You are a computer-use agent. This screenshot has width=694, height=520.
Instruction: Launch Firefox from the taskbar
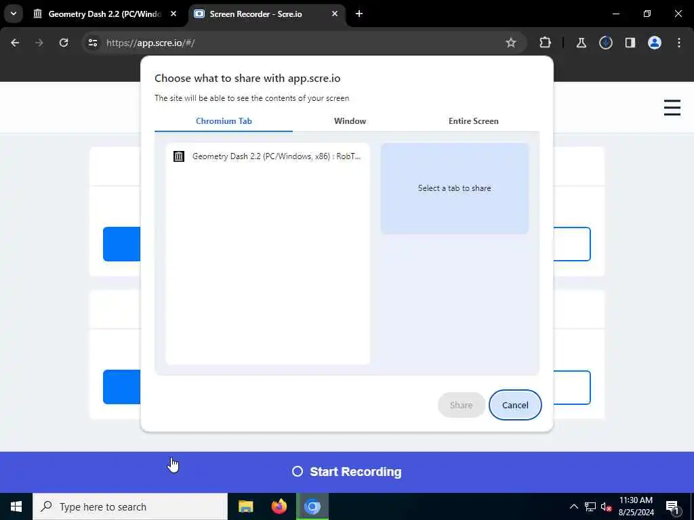click(279, 506)
